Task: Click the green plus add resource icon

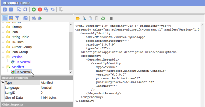Action: pyautogui.click(x=34, y=9)
